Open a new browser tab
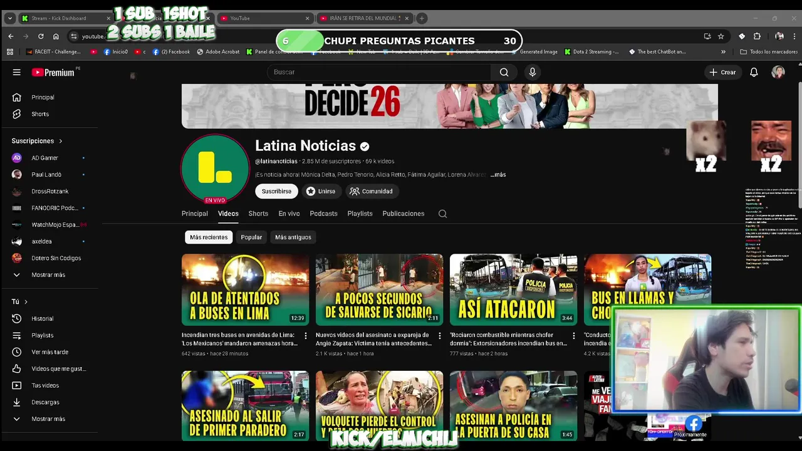802x451 pixels. [422, 18]
